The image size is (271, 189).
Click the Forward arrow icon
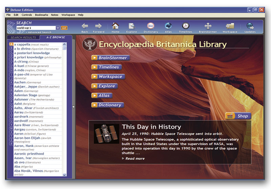(x=98, y=26)
